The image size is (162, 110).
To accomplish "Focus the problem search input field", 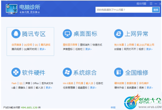I will click(x=124, y=10).
